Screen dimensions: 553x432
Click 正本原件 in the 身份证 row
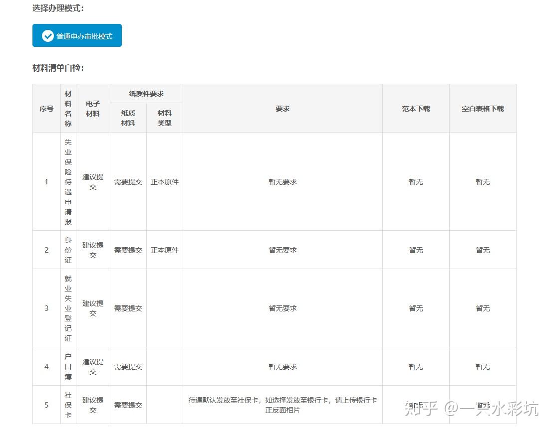click(164, 250)
